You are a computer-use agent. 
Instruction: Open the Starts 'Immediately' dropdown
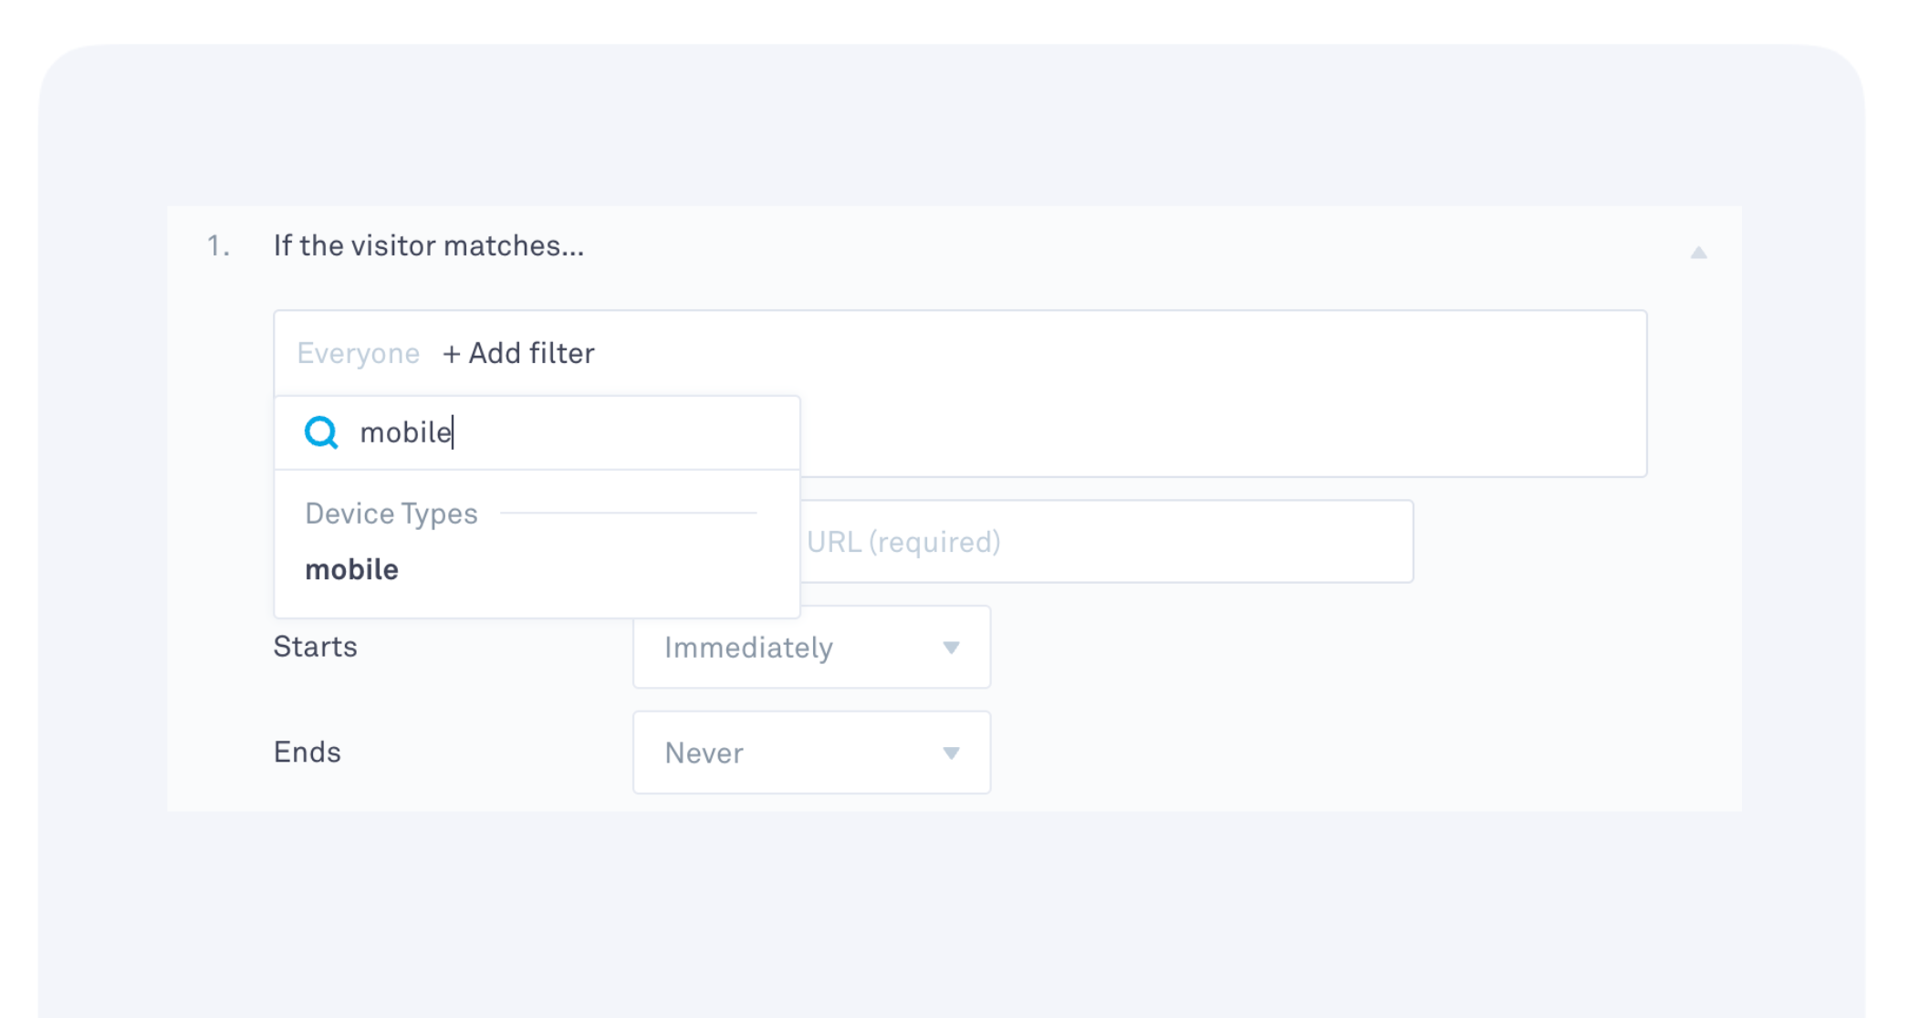812,647
